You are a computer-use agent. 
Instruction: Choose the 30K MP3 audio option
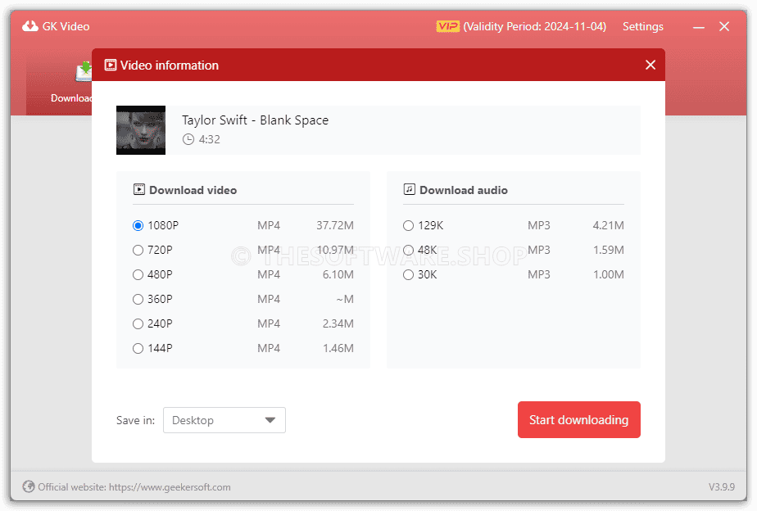pos(409,274)
